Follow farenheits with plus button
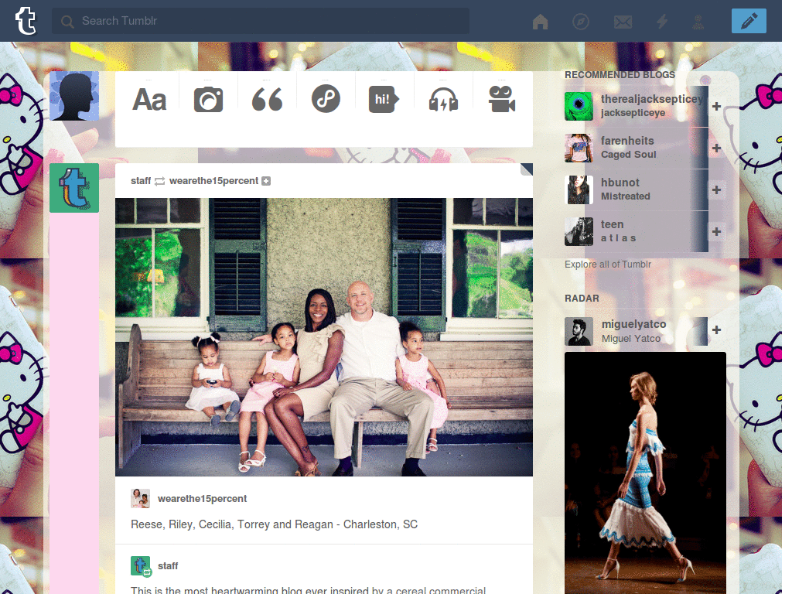 point(716,148)
